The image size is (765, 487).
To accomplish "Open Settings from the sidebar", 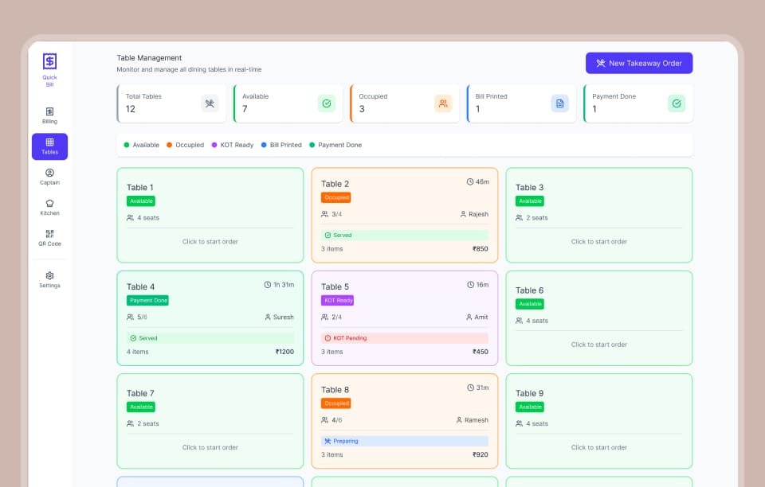I will coord(49,280).
